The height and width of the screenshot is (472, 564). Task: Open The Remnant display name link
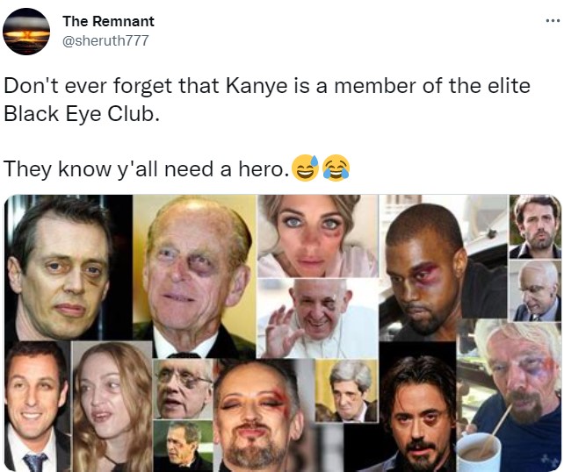108,21
